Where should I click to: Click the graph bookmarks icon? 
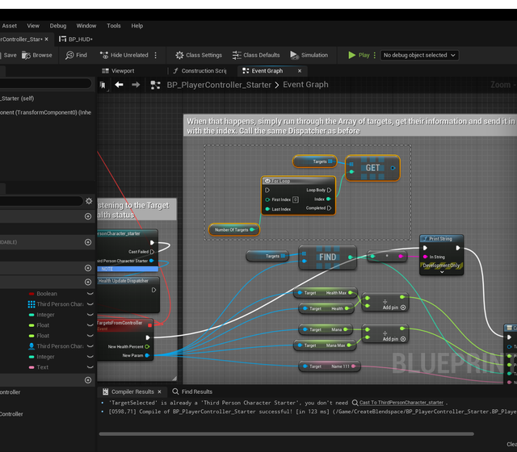coord(103,85)
